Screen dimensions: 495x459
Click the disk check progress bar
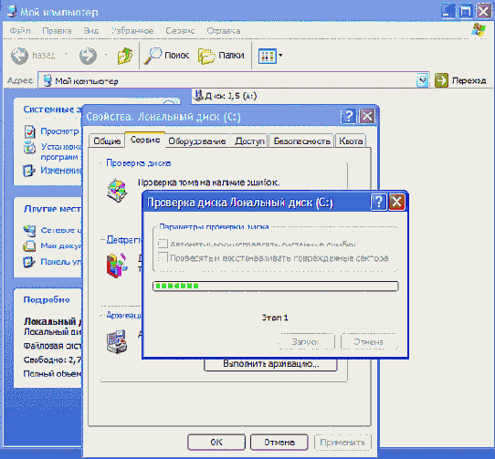(x=275, y=287)
